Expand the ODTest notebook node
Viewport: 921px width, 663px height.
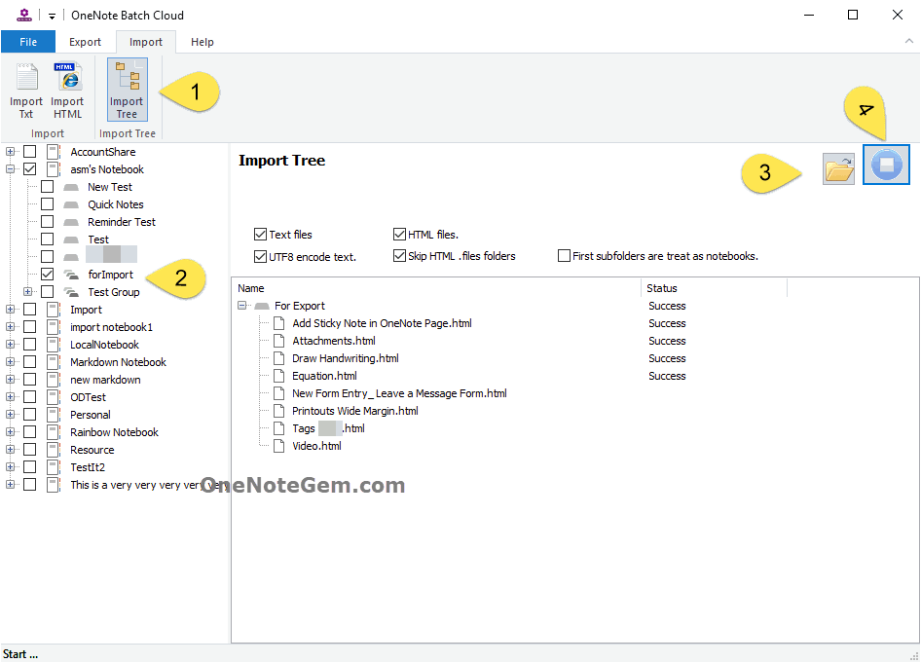(x=10, y=397)
